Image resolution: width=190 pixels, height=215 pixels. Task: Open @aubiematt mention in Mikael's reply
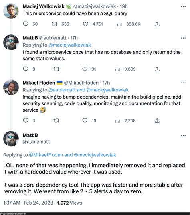(x=62, y=90)
